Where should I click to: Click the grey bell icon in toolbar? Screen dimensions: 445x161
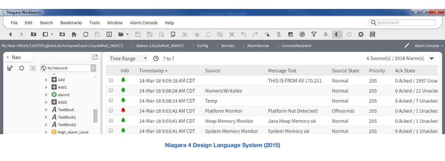click(x=326, y=34)
